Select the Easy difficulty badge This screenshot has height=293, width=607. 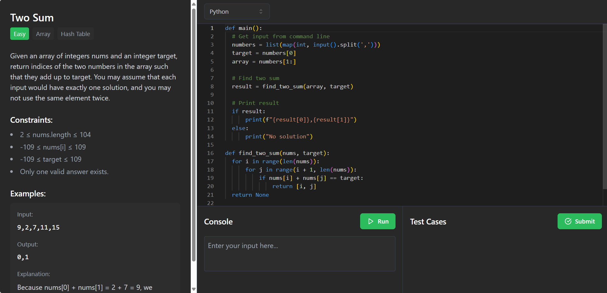click(x=19, y=34)
